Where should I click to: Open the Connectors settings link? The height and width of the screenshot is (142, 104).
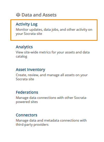[x=26, y=115]
